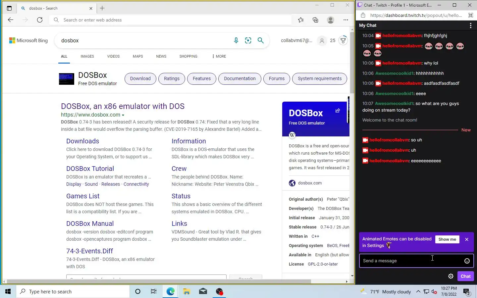This screenshot has height=298, width=477.
Task: Open the Twitch emote picker smiley
Action: pyautogui.click(x=467, y=261)
